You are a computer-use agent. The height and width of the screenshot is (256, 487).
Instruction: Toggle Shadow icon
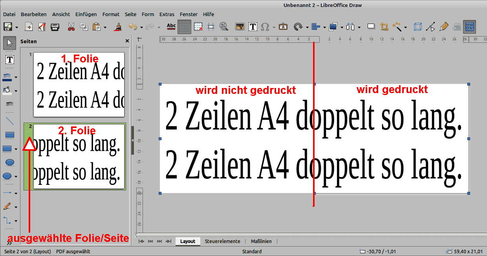pos(371,27)
